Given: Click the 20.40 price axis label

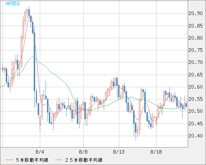Looking at the screenshot, I should (x=196, y=136).
